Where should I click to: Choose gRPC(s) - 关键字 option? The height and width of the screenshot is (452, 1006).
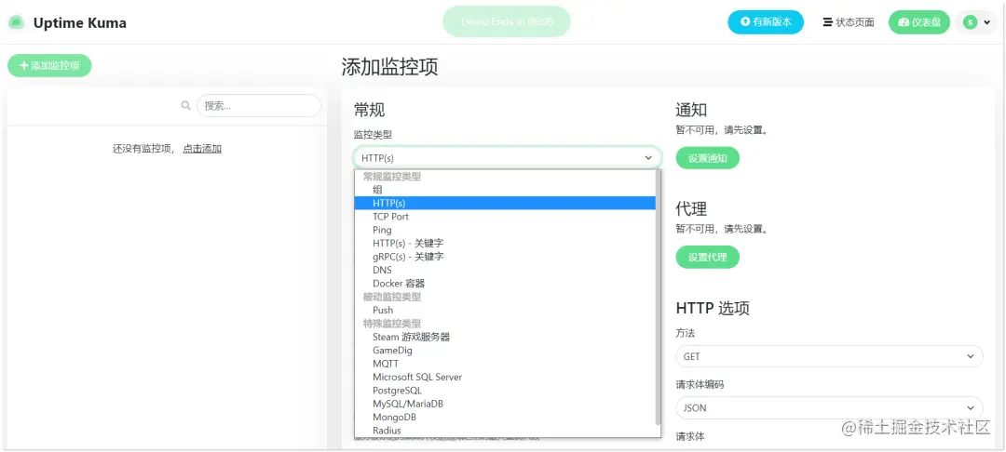[x=505, y=256]
